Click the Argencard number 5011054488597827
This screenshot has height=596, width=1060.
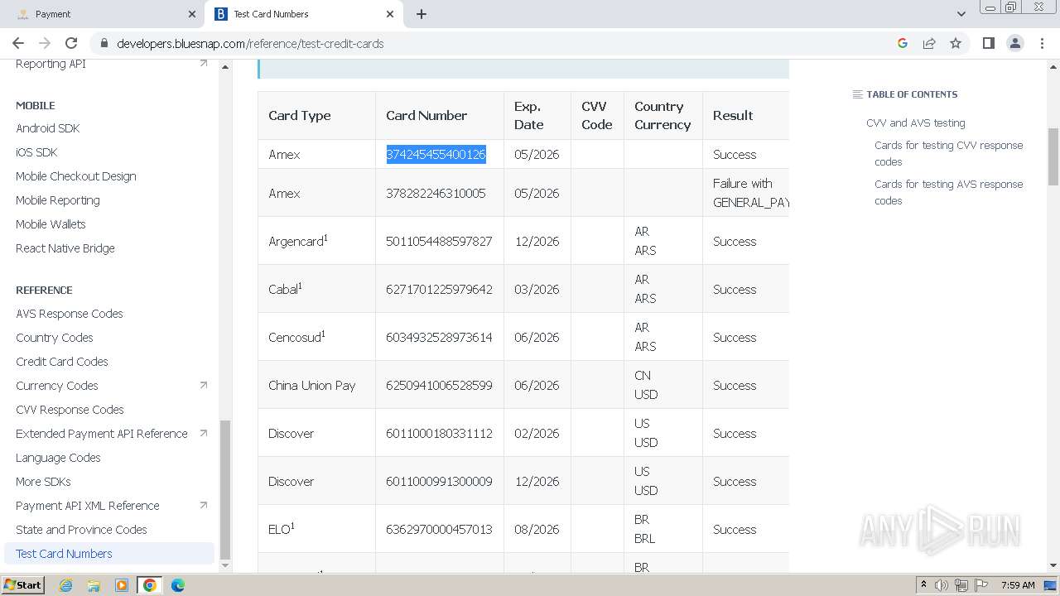click(439, 242)
